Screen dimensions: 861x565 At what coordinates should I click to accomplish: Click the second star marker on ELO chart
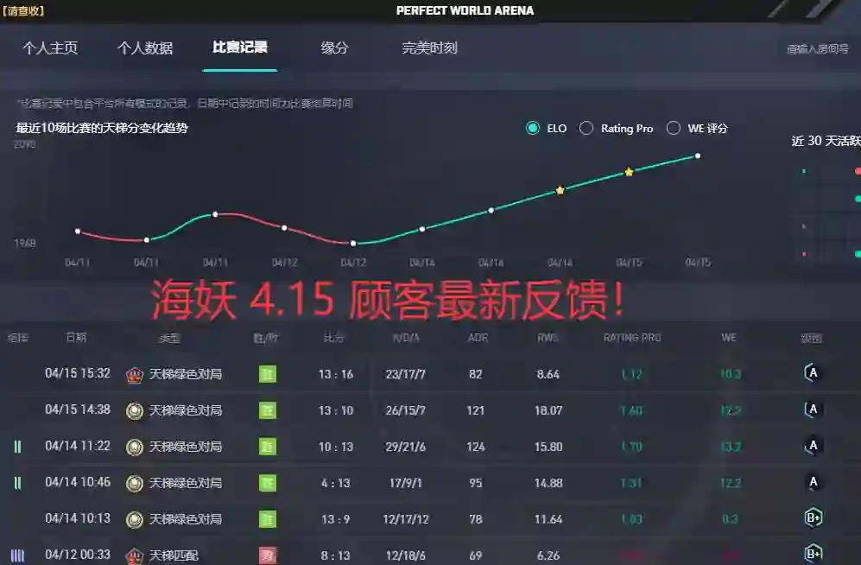pyautogui.click(x=630, y=173)
